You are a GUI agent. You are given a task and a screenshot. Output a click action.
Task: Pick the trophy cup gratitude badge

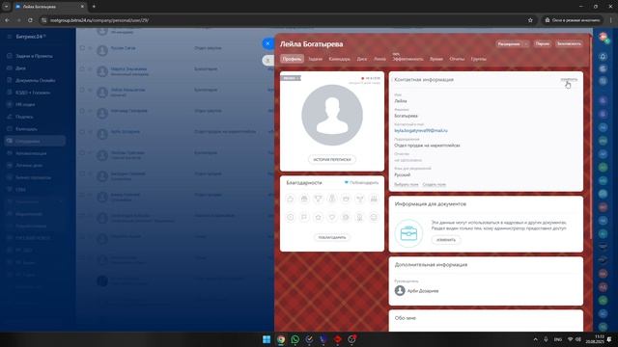[318, 199]
